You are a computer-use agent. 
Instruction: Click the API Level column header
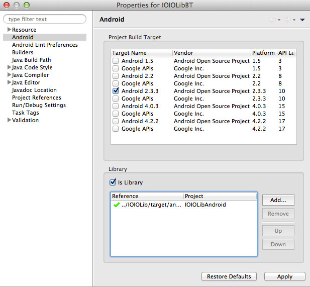click(286, 53)
